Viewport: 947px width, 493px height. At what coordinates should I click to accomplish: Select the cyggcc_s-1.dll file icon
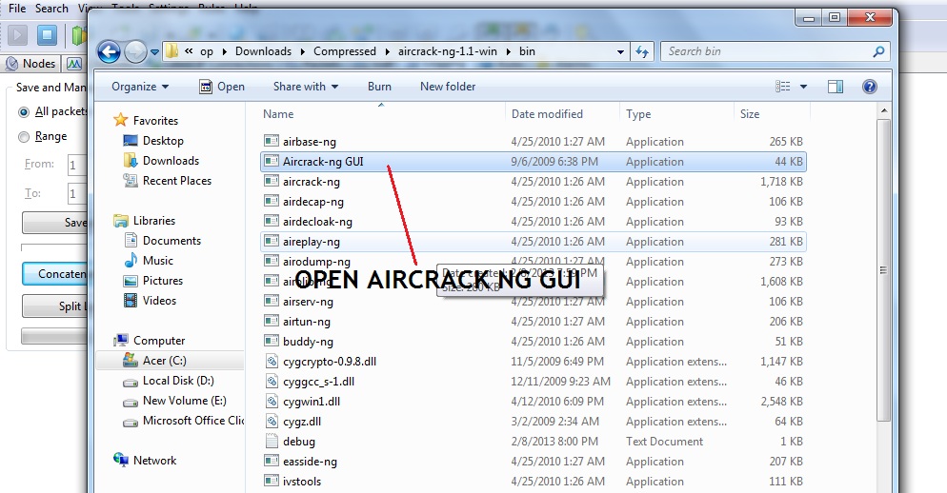point(272,381)
